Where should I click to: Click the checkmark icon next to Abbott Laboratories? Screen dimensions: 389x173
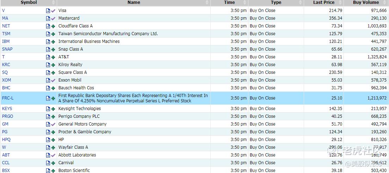point(53,155)
